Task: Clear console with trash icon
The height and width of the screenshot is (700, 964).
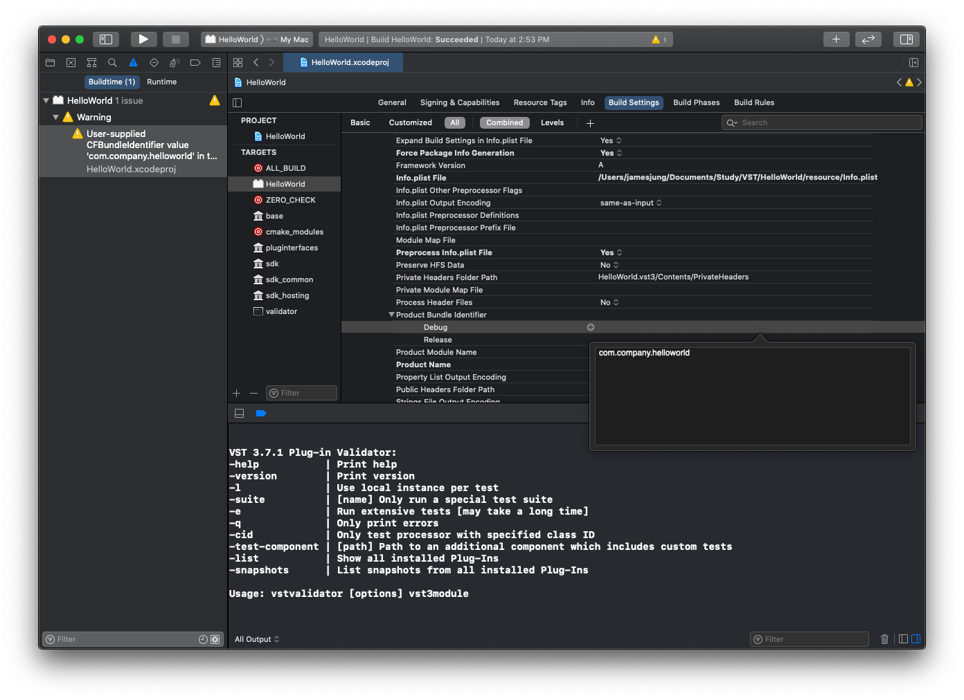Action: pyautogui.click(x=884, y=639)
